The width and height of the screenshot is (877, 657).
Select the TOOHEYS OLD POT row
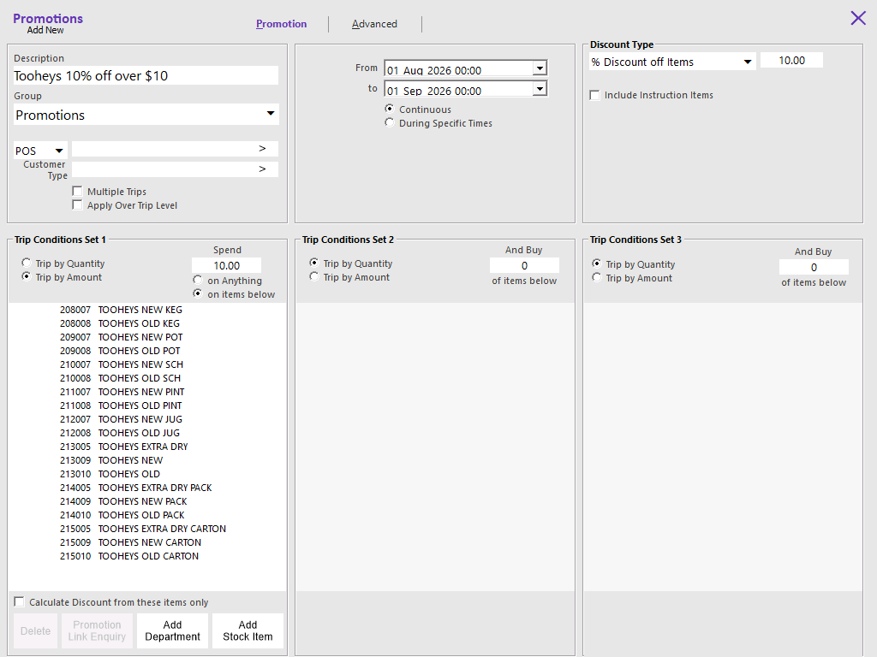click(147, 351)
